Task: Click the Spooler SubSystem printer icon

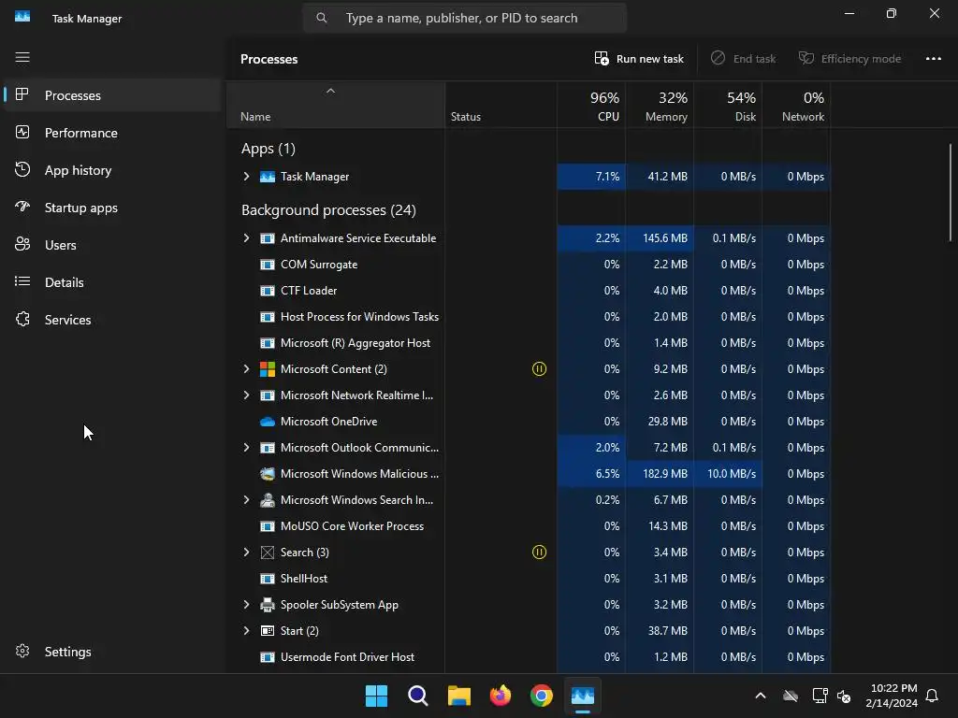Action: point(267,605)
